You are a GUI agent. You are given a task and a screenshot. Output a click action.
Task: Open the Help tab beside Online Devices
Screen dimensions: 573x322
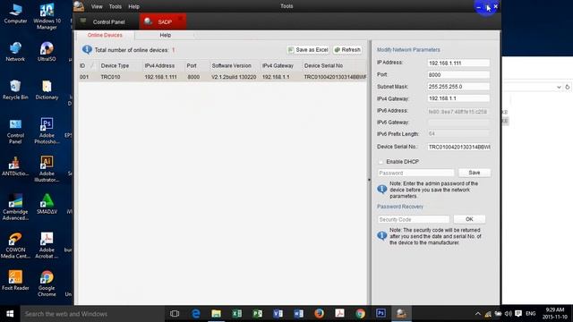tap(165, 35)
